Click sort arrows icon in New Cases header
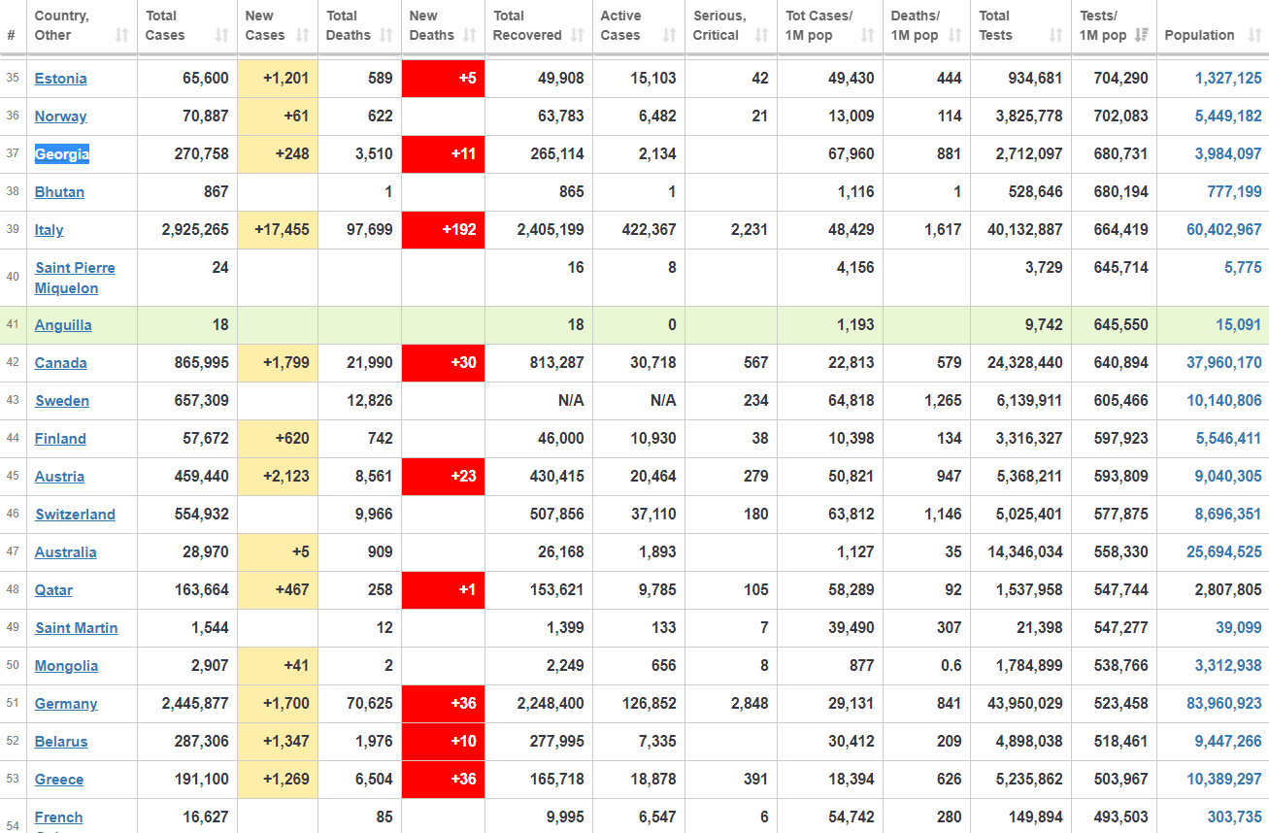Viewport: 1269px width, 833px height. point(302,35)
